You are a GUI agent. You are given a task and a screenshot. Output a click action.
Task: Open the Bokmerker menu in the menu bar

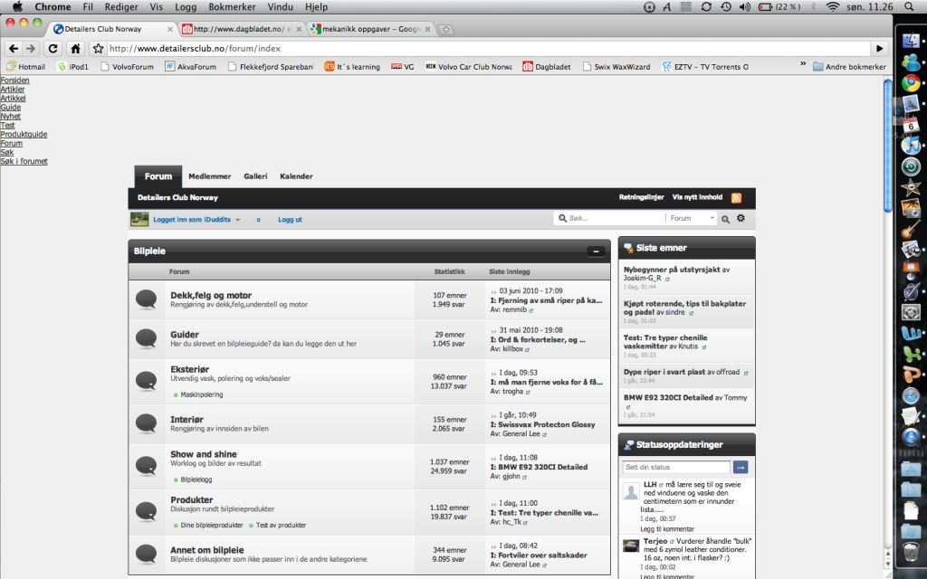(x=232, y=7)
